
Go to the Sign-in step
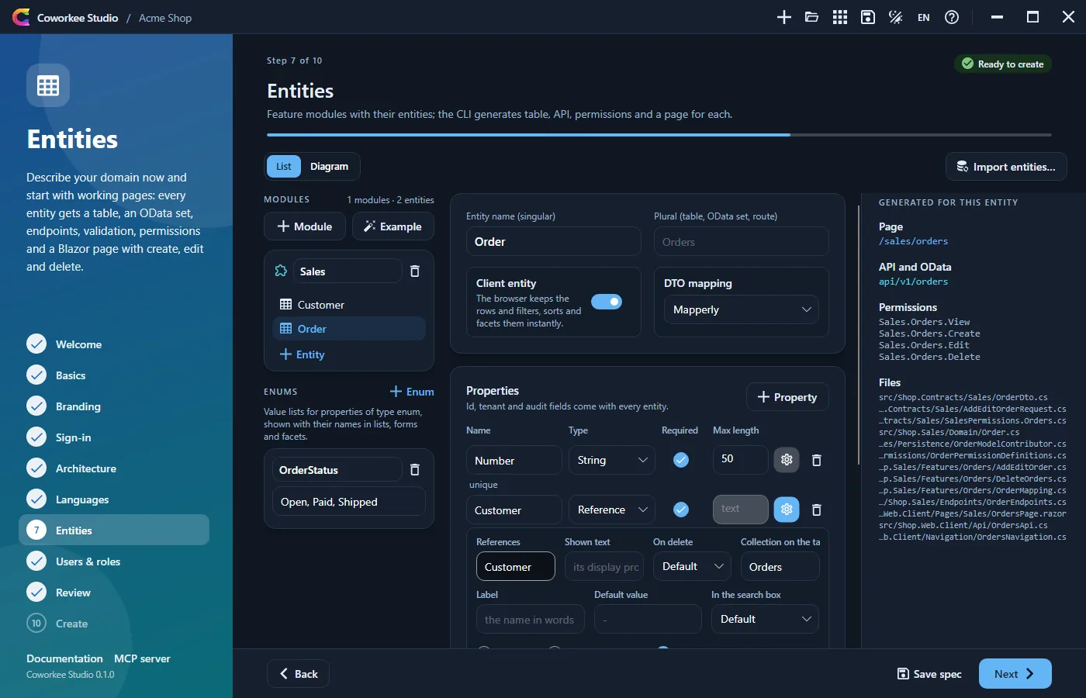[114, 437]
